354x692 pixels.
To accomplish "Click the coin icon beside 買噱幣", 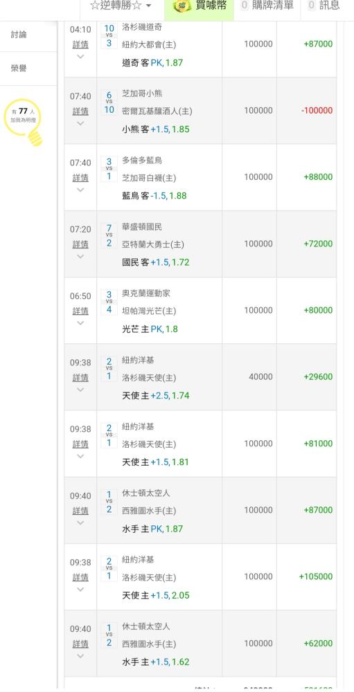I will (182, 6).
